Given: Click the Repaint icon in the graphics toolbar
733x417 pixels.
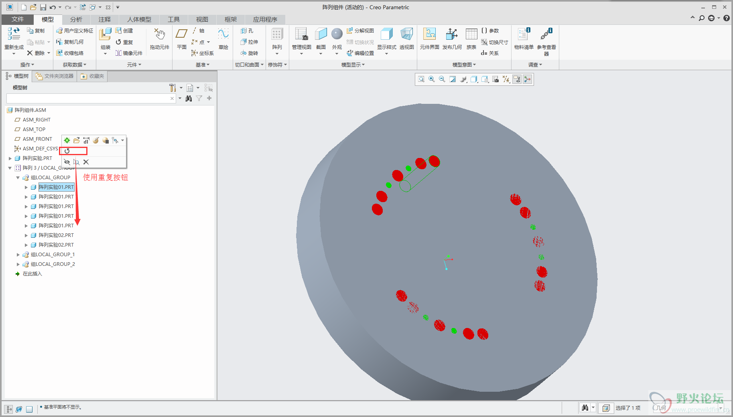Looking at the screenshot, I should click(453, 79).
